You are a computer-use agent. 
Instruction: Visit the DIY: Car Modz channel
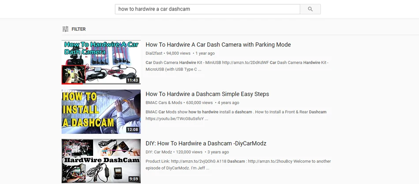(159, 152)
